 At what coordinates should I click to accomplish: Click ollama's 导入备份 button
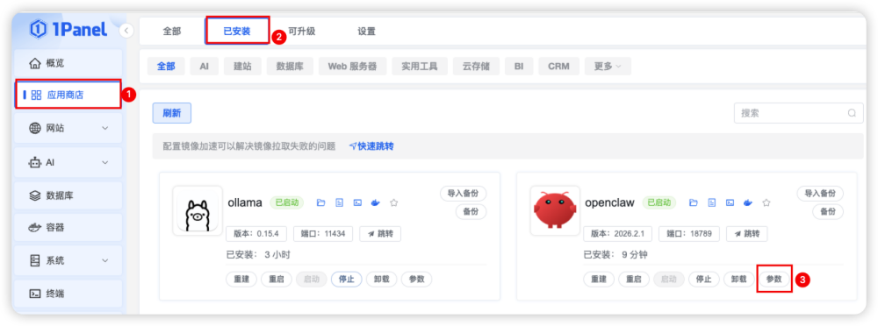point(463,194)
